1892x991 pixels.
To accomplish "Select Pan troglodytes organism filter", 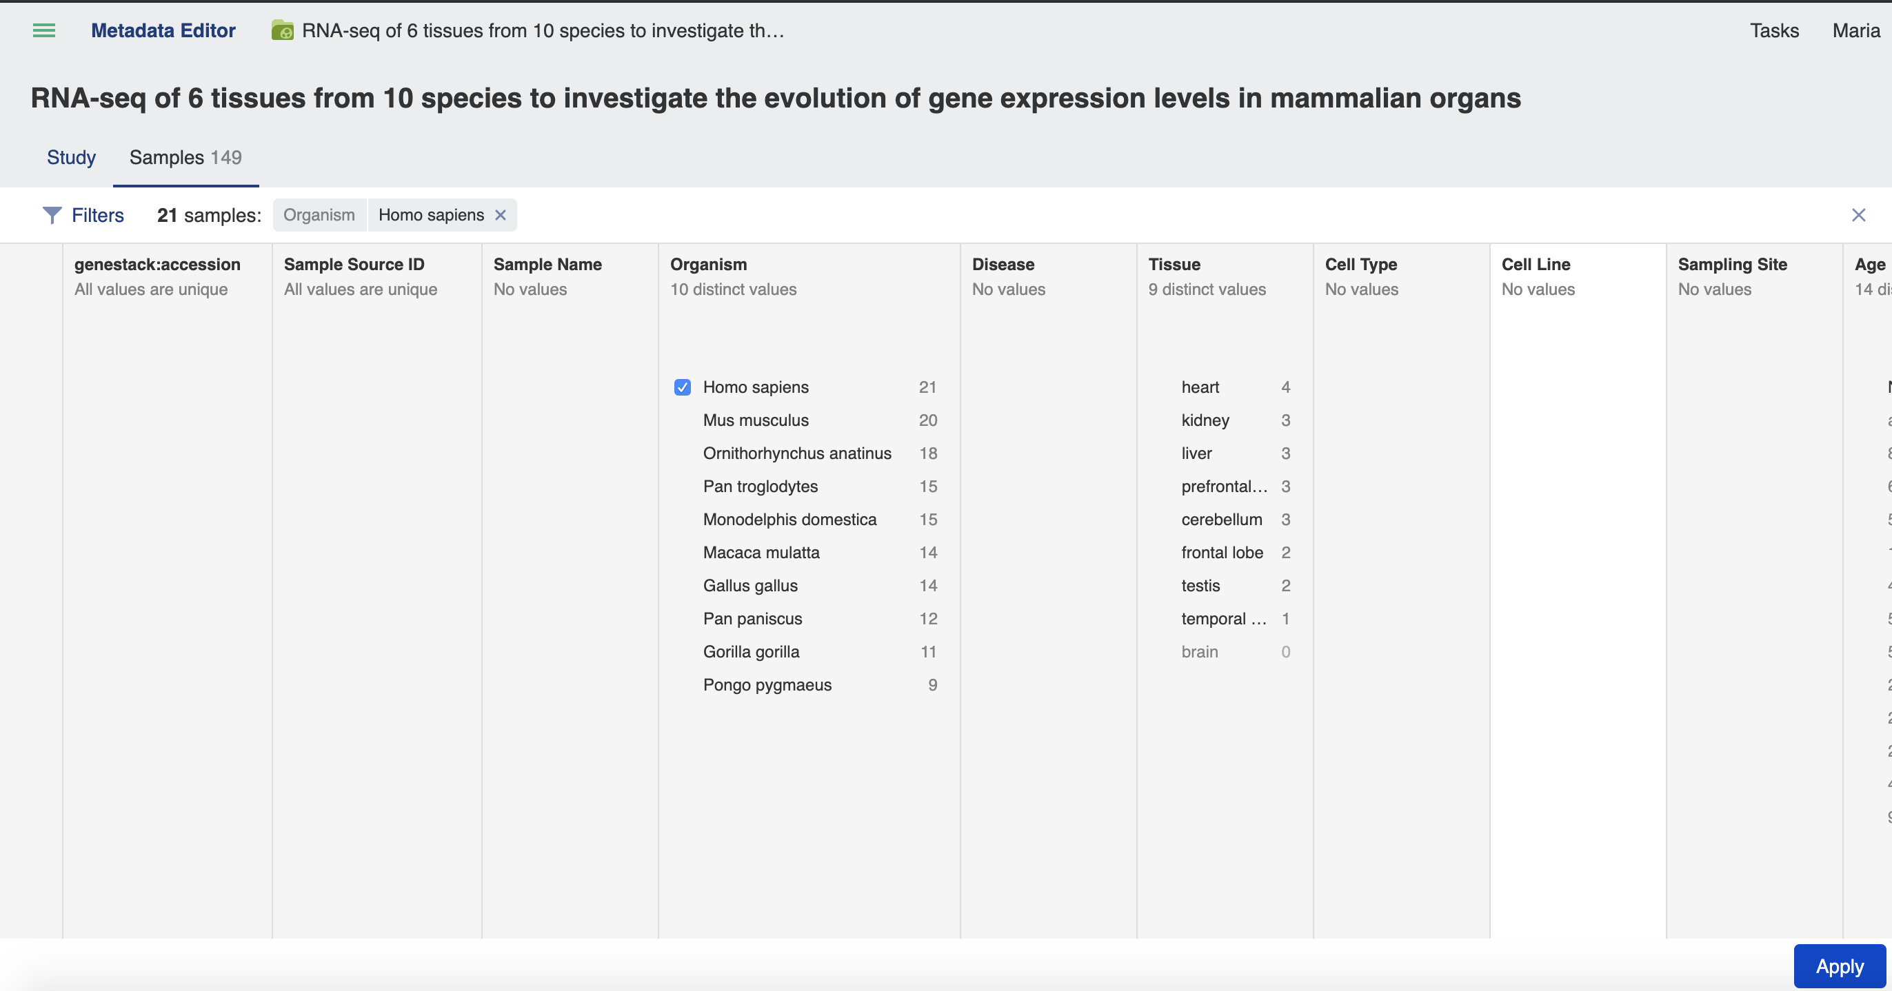I will [760, 486].
